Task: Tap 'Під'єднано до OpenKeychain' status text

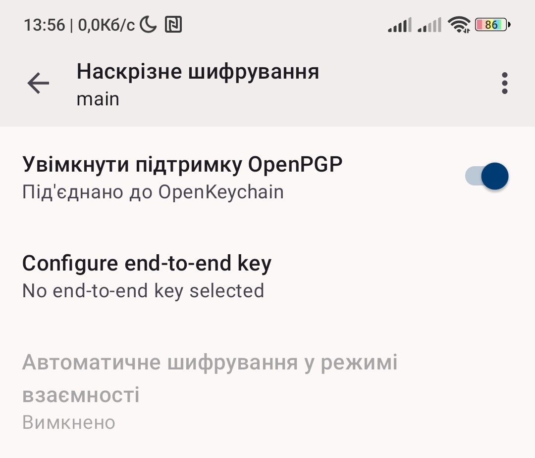Action: click(153, 192)
